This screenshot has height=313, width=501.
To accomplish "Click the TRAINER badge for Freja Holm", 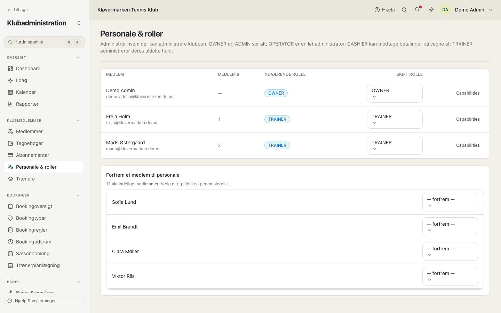I will click(x=277, y=119).
